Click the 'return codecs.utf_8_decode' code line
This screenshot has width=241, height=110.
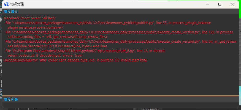coord(45,56)
